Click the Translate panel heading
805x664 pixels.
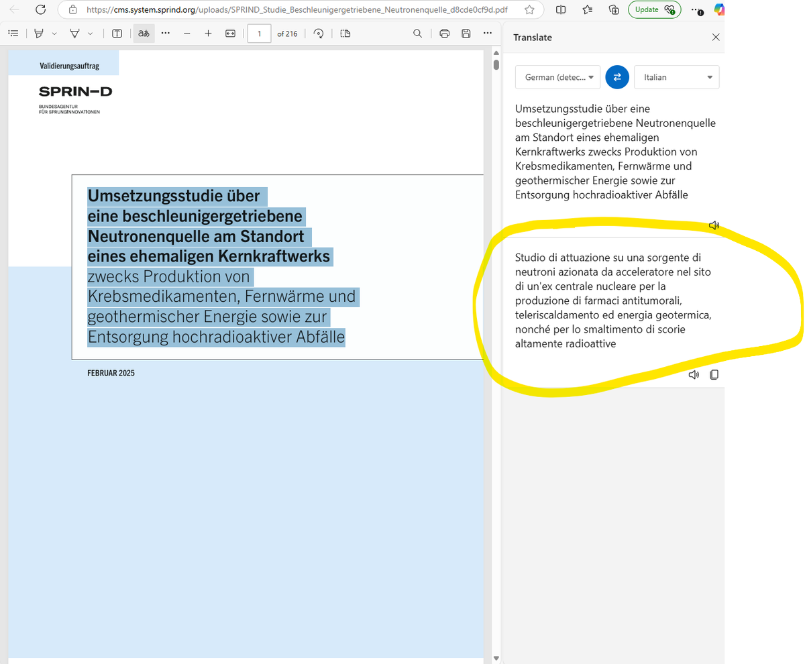point(533,38)
